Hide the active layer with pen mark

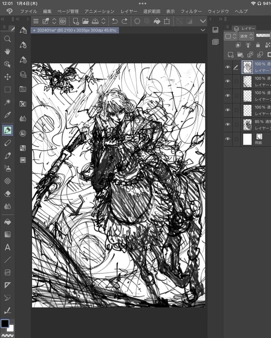[x=227, y=67]
